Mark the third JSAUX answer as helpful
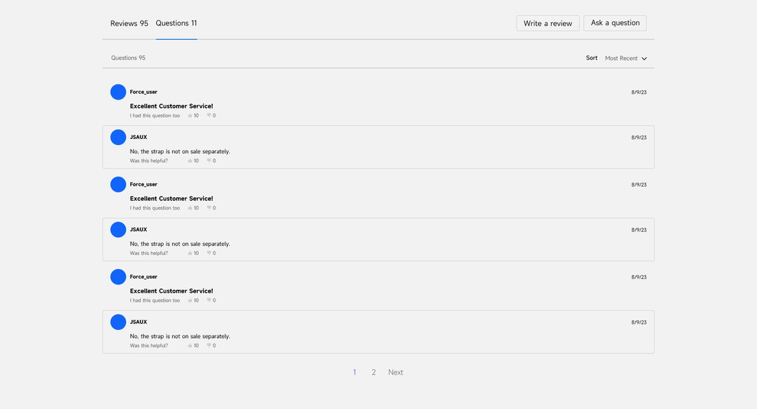Screen dimensions: 757x409 click(190, 346)
